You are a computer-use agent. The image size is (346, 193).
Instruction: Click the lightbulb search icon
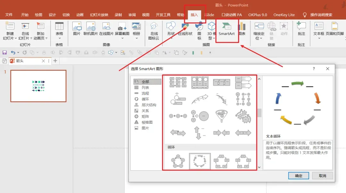305,15
